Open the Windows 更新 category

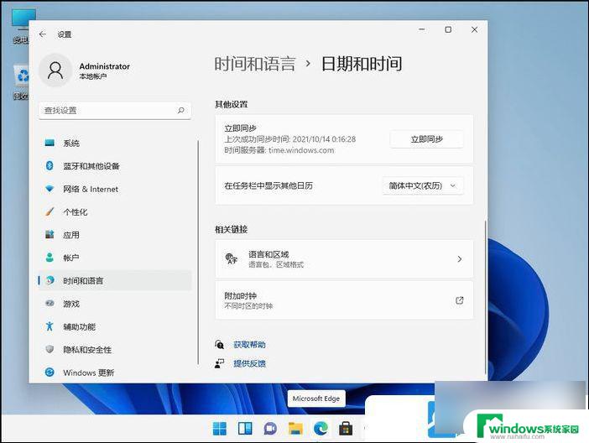pos(115,372)
